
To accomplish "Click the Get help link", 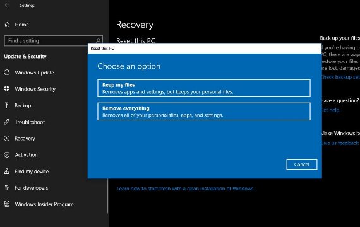I will coord(330,110).
